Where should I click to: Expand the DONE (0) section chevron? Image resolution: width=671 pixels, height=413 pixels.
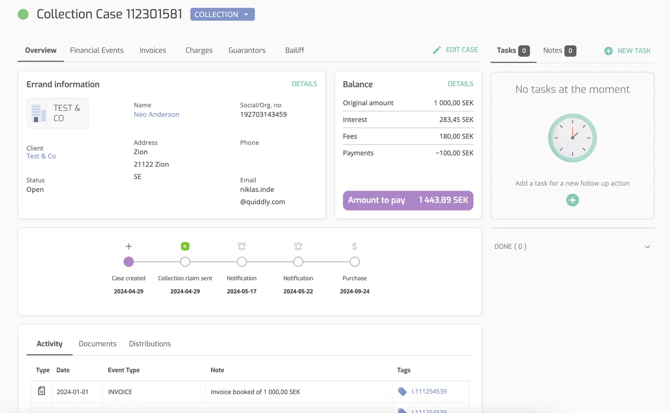pyautogui.click(x=647, y=247)
